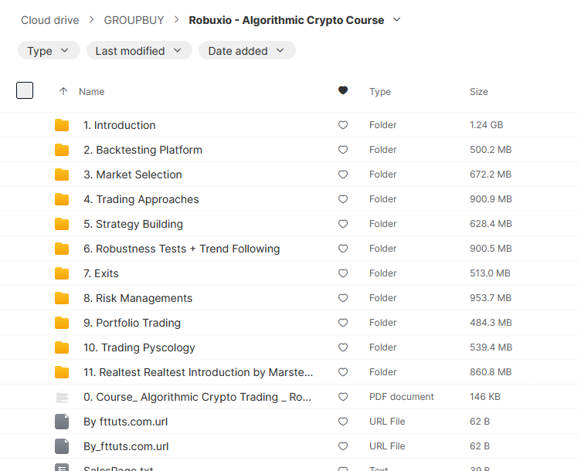
Task: Expand the Last modified filter
Action: click(x=139, y=51)
